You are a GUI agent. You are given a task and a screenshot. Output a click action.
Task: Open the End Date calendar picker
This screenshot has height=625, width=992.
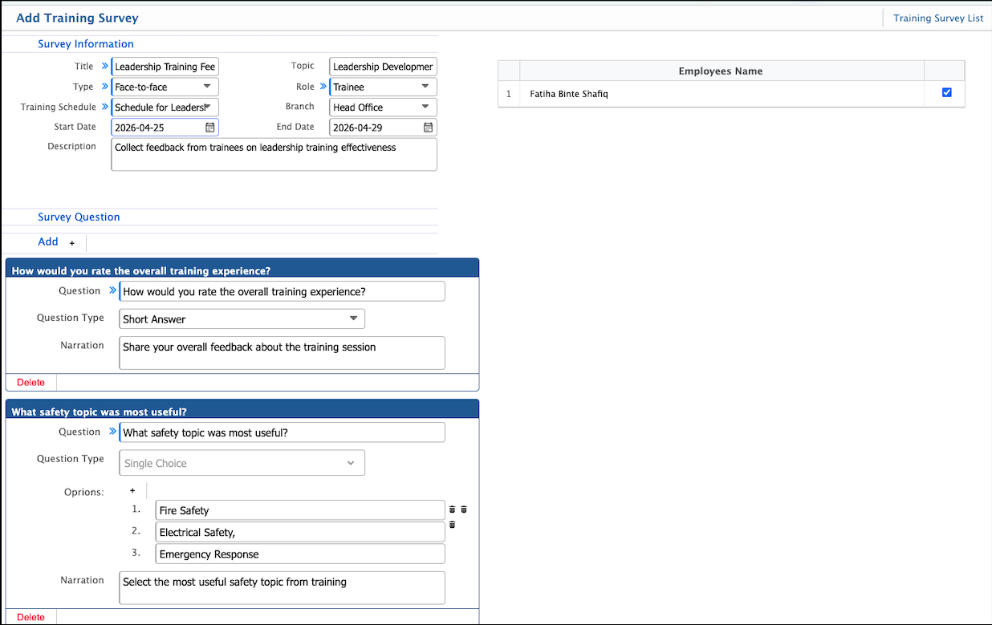click(x=429, y=128)
